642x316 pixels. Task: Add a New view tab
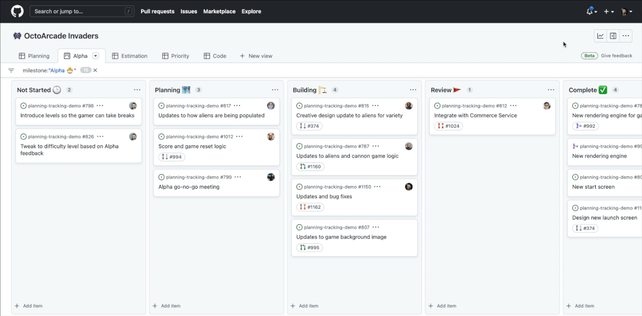256,56
